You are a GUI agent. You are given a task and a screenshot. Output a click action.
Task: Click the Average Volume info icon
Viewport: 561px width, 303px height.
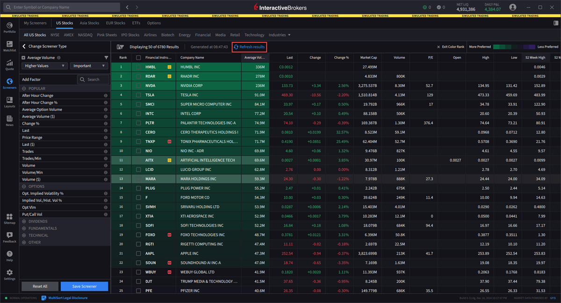[58, 58]
